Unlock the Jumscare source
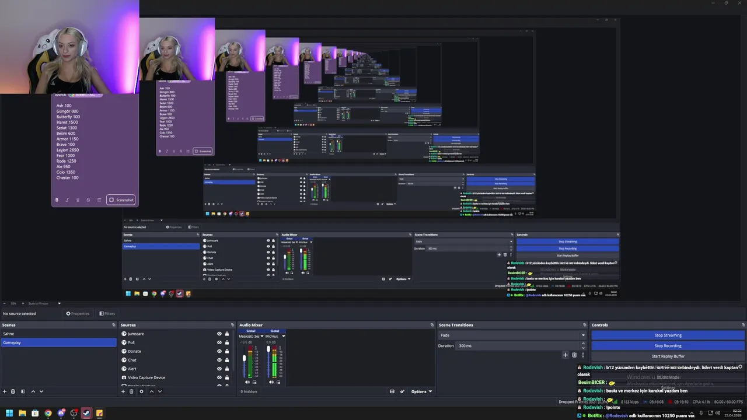Screen dimensions: 747x420 coord(227,334)
